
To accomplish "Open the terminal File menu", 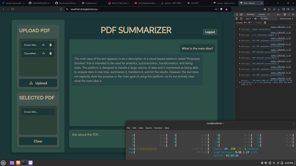I will click(129, 128).
